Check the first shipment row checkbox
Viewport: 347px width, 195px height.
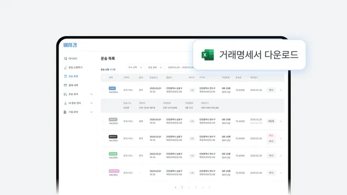pos(104,90)
